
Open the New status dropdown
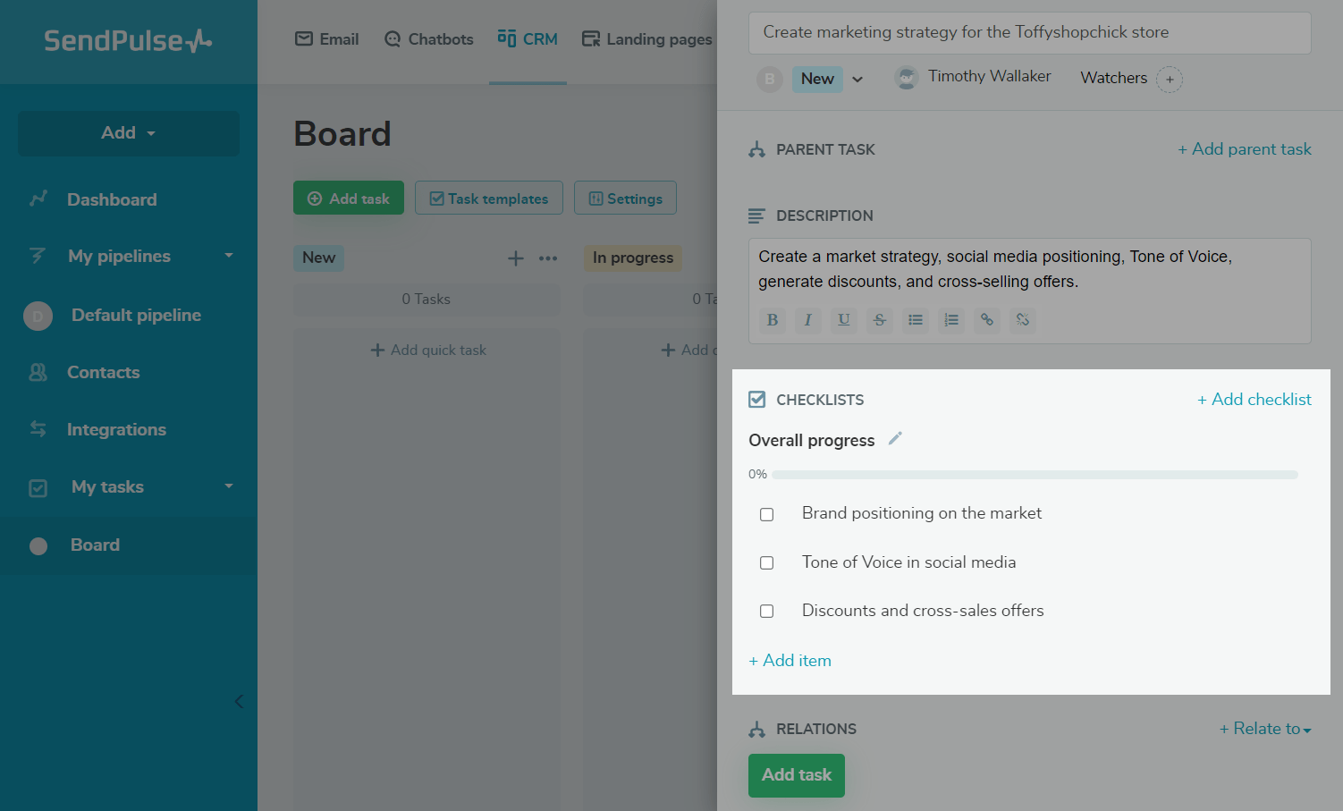(x=857, y=79)
